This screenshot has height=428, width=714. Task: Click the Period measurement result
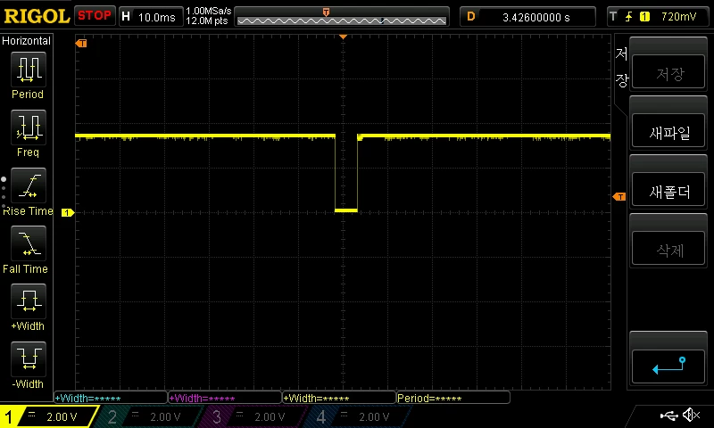453,398
